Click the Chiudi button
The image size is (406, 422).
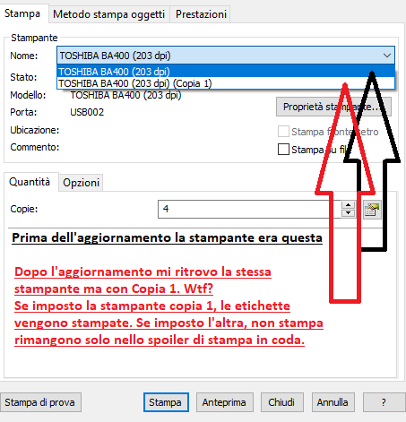pyautogui.click(x=281, y=402)
